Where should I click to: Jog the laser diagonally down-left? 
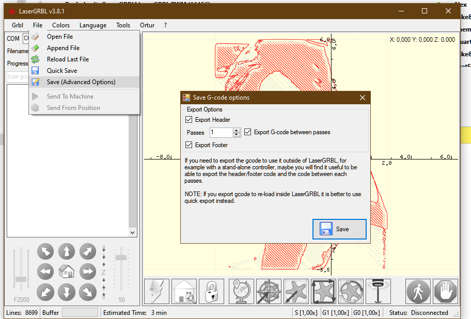pyautogui.click(x=45, y=292)
